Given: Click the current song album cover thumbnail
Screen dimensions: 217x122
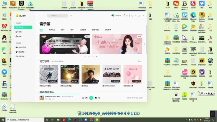Looking at the screenshot, I should [42, 98].
